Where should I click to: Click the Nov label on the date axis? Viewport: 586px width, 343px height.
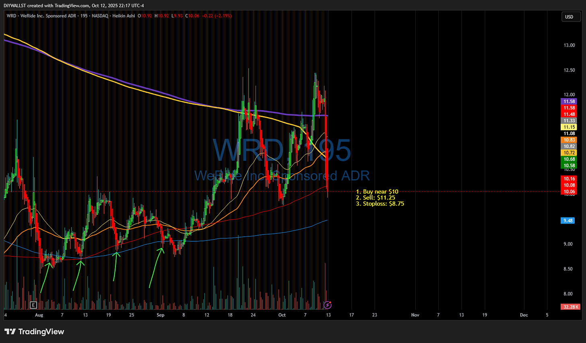415,315
